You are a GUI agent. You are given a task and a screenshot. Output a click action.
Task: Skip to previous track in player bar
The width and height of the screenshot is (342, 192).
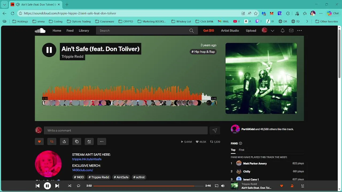(x=38, y=186)
